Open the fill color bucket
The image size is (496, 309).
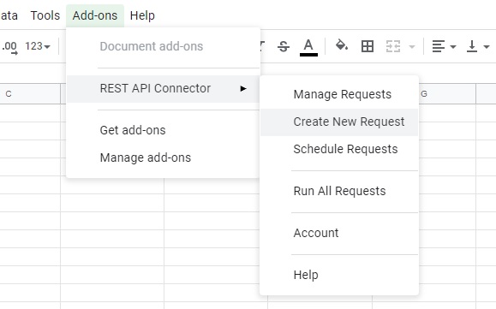click(x=341, y=45)
